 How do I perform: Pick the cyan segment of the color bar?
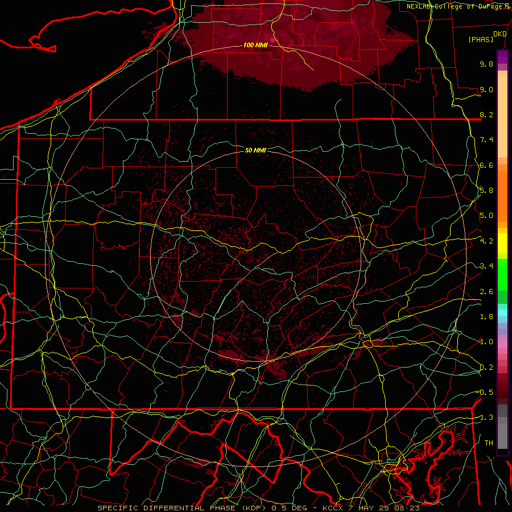[502, 312]
